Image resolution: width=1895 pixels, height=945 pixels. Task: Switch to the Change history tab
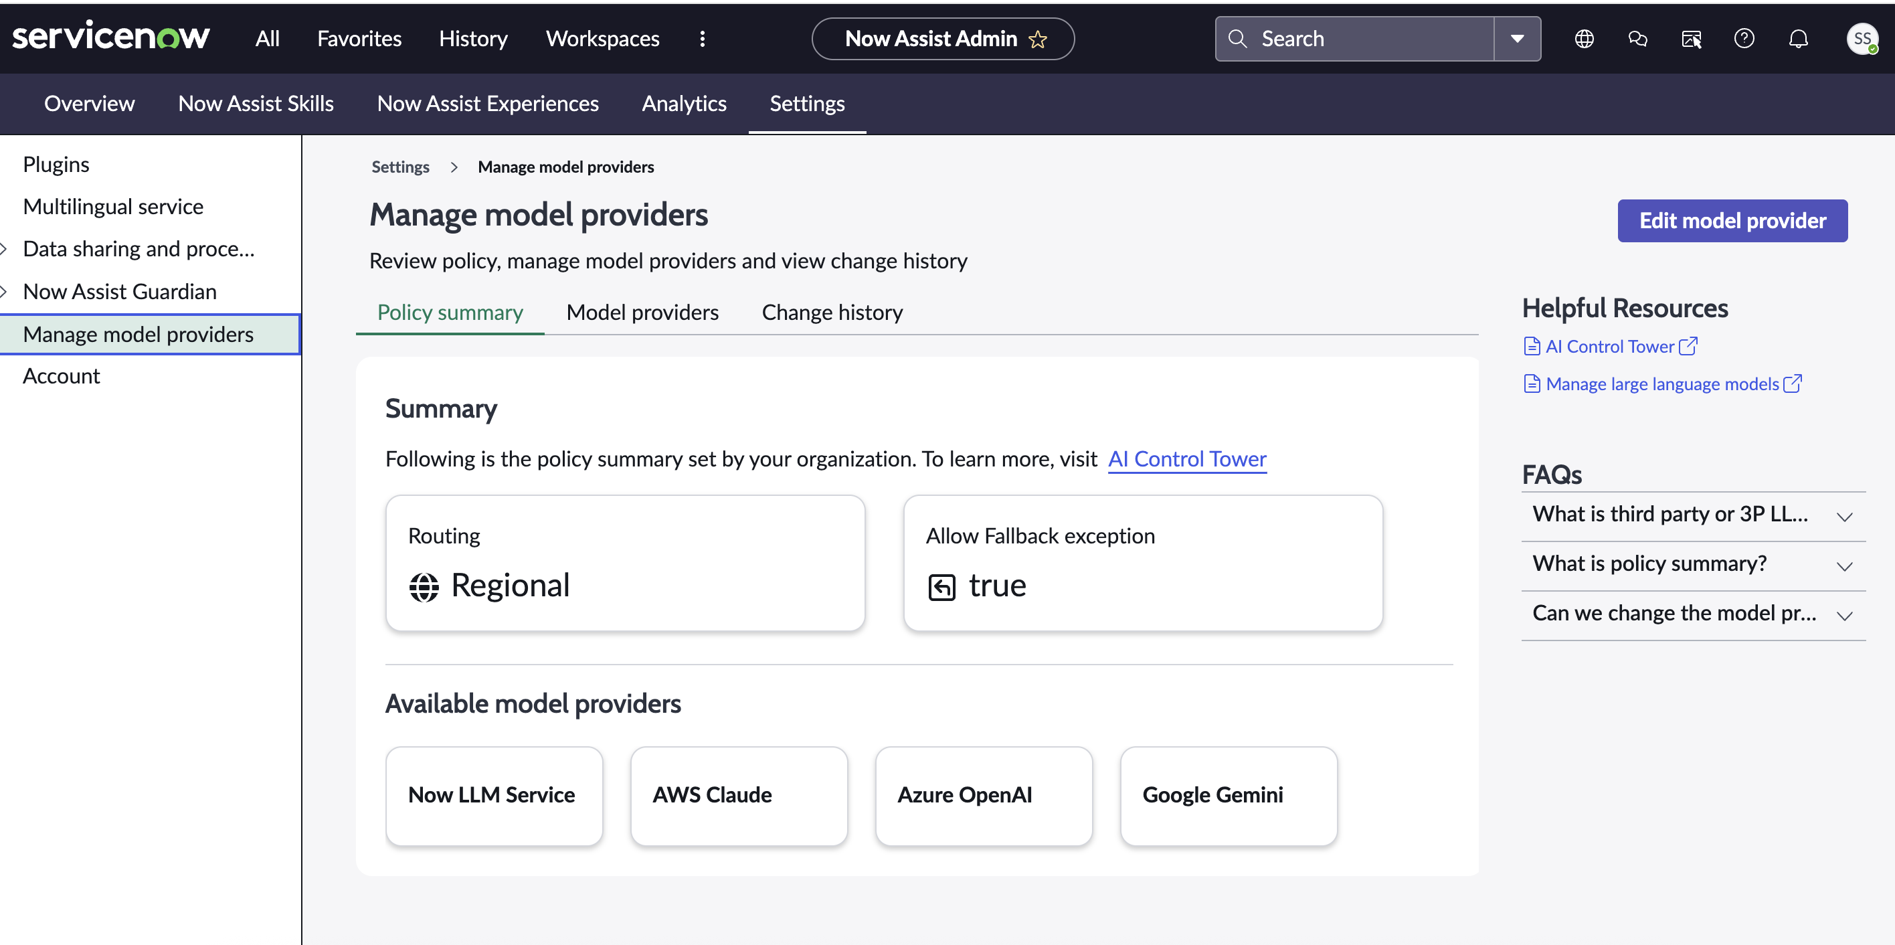(x=832, y=312)
